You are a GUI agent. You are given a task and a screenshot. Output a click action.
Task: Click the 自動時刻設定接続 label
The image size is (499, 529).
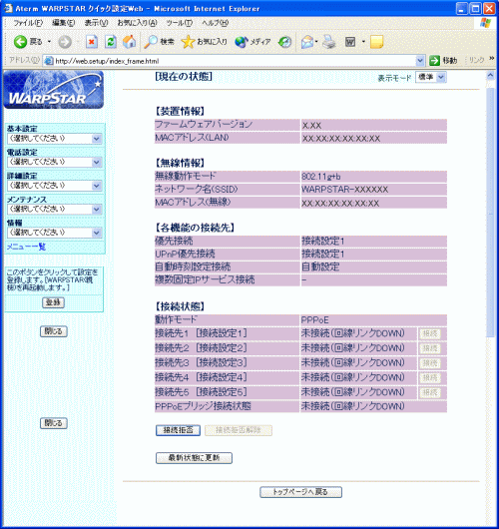193,266
